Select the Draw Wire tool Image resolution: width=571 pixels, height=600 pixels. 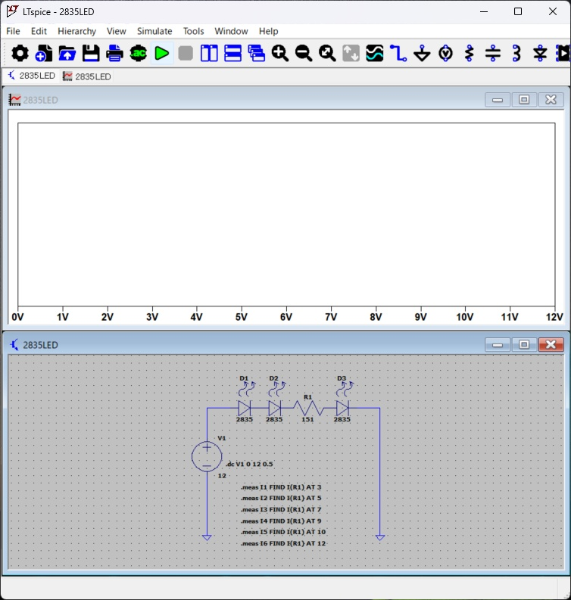pyautogui.click(x=398, y=53)
